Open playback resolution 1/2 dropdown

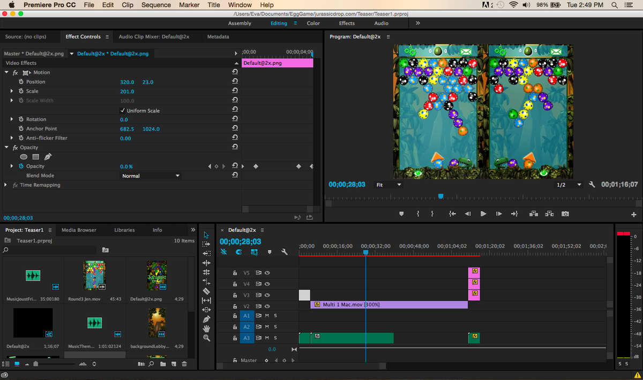point(569,185)
